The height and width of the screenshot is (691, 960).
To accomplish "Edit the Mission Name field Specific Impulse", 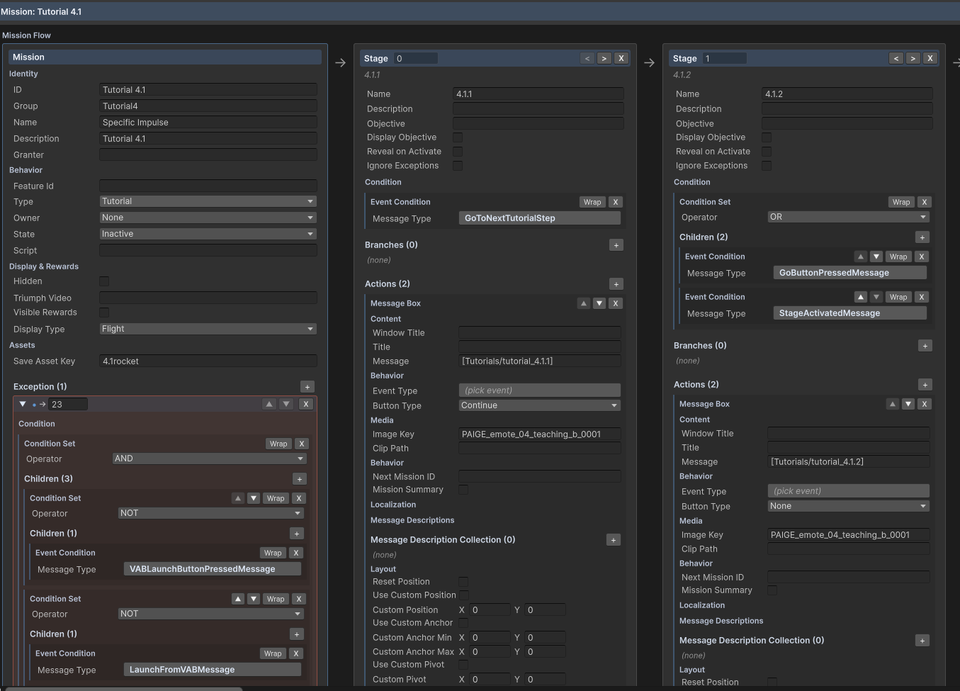I will (x=208, y=123).
